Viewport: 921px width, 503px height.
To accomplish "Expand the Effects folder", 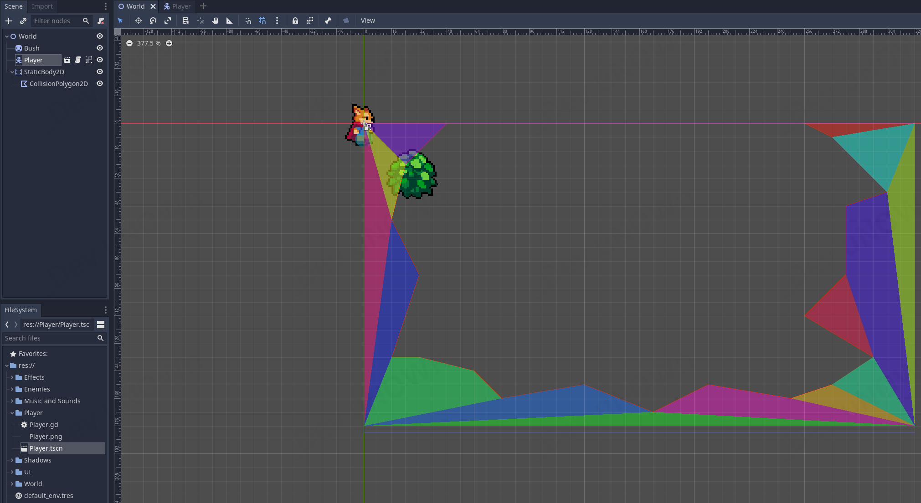I will (12, 377).
